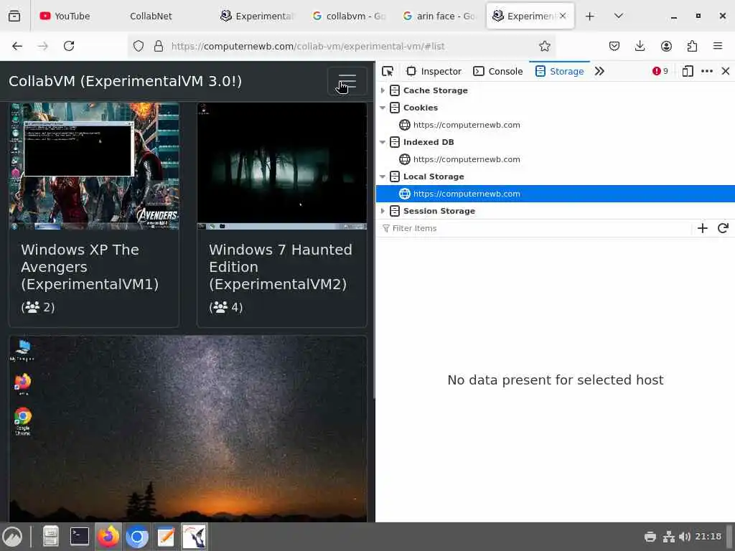Image resolution: width=735 pixels, height=551 pixels.
Task: Open the printer tray icon
Action: (x=650, y=537)
